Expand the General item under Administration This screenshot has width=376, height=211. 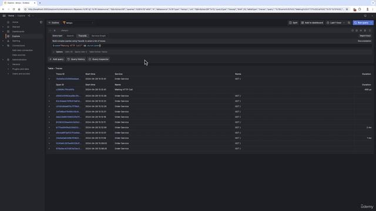click(x=8, y=64)
